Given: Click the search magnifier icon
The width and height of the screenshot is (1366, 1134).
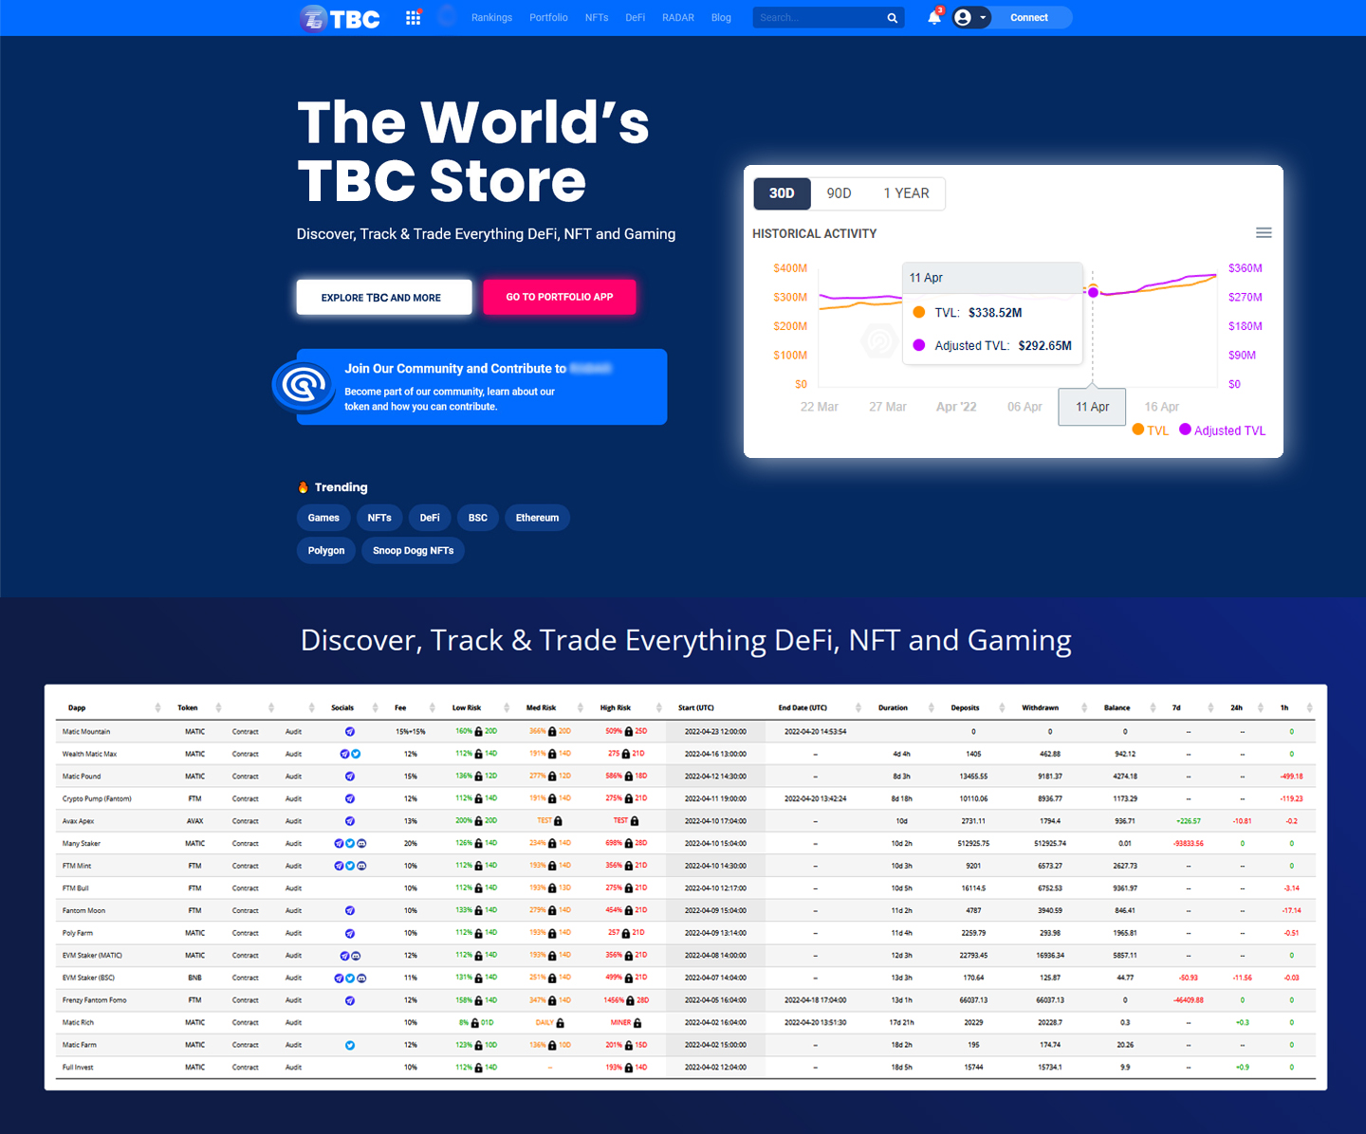Looking at the screenshot, I should pyautogui.click(x=892, y=18).
